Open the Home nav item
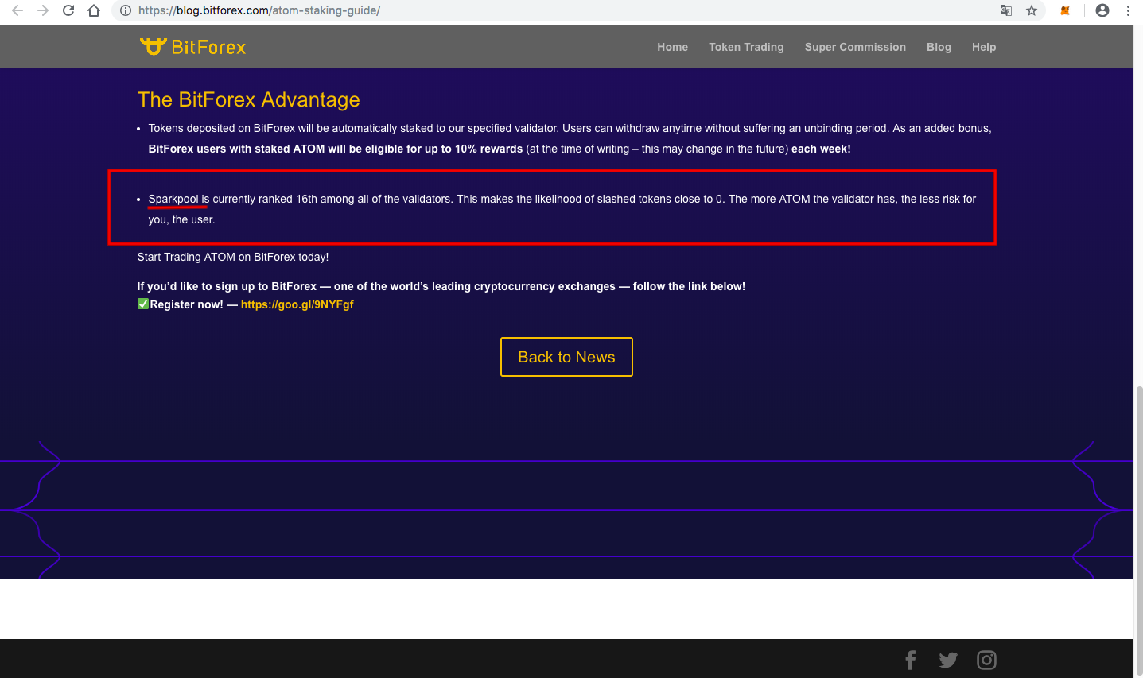The height and width of the screenshot is (678, 1143). pos(673,47)
